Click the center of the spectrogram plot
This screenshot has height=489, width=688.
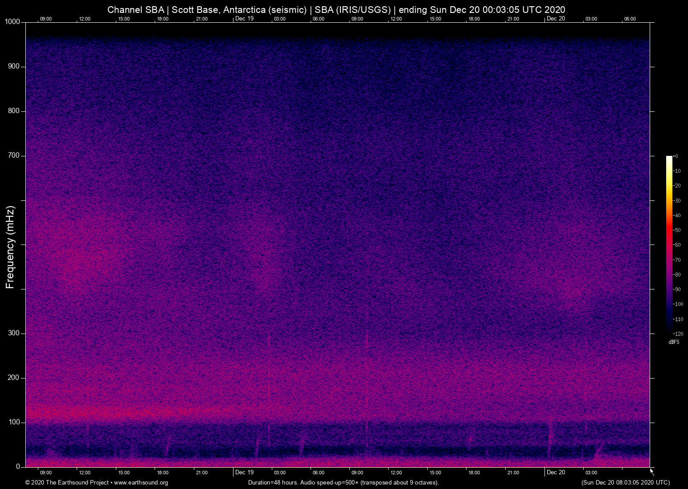tap(339, 245)
